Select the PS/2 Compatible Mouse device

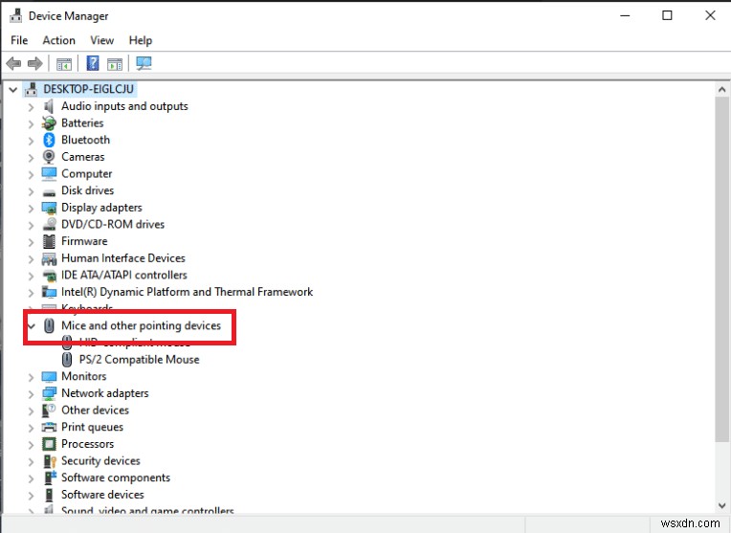click(139, 360)
